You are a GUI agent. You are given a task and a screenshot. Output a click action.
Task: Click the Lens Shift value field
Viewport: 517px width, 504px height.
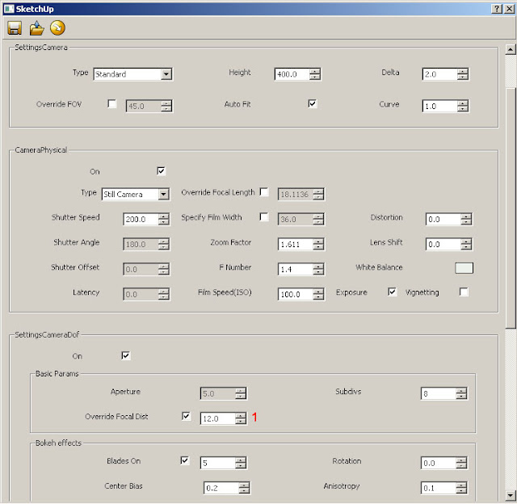pos(443,244)
